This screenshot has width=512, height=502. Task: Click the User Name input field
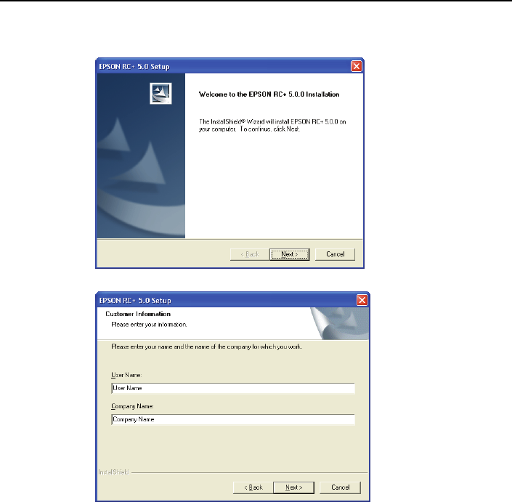tap(233, 389)
